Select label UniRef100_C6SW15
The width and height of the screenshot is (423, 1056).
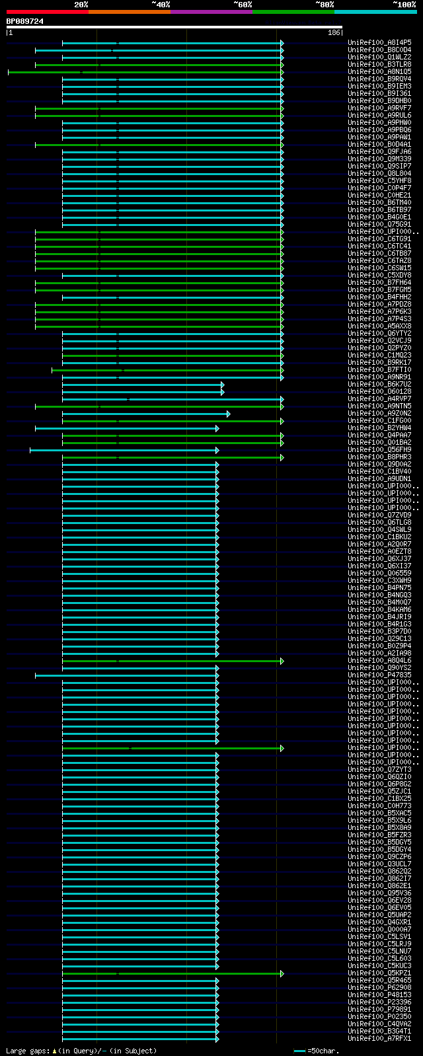(x=379, y=268)
